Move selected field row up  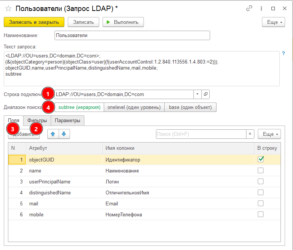[53, 134]
